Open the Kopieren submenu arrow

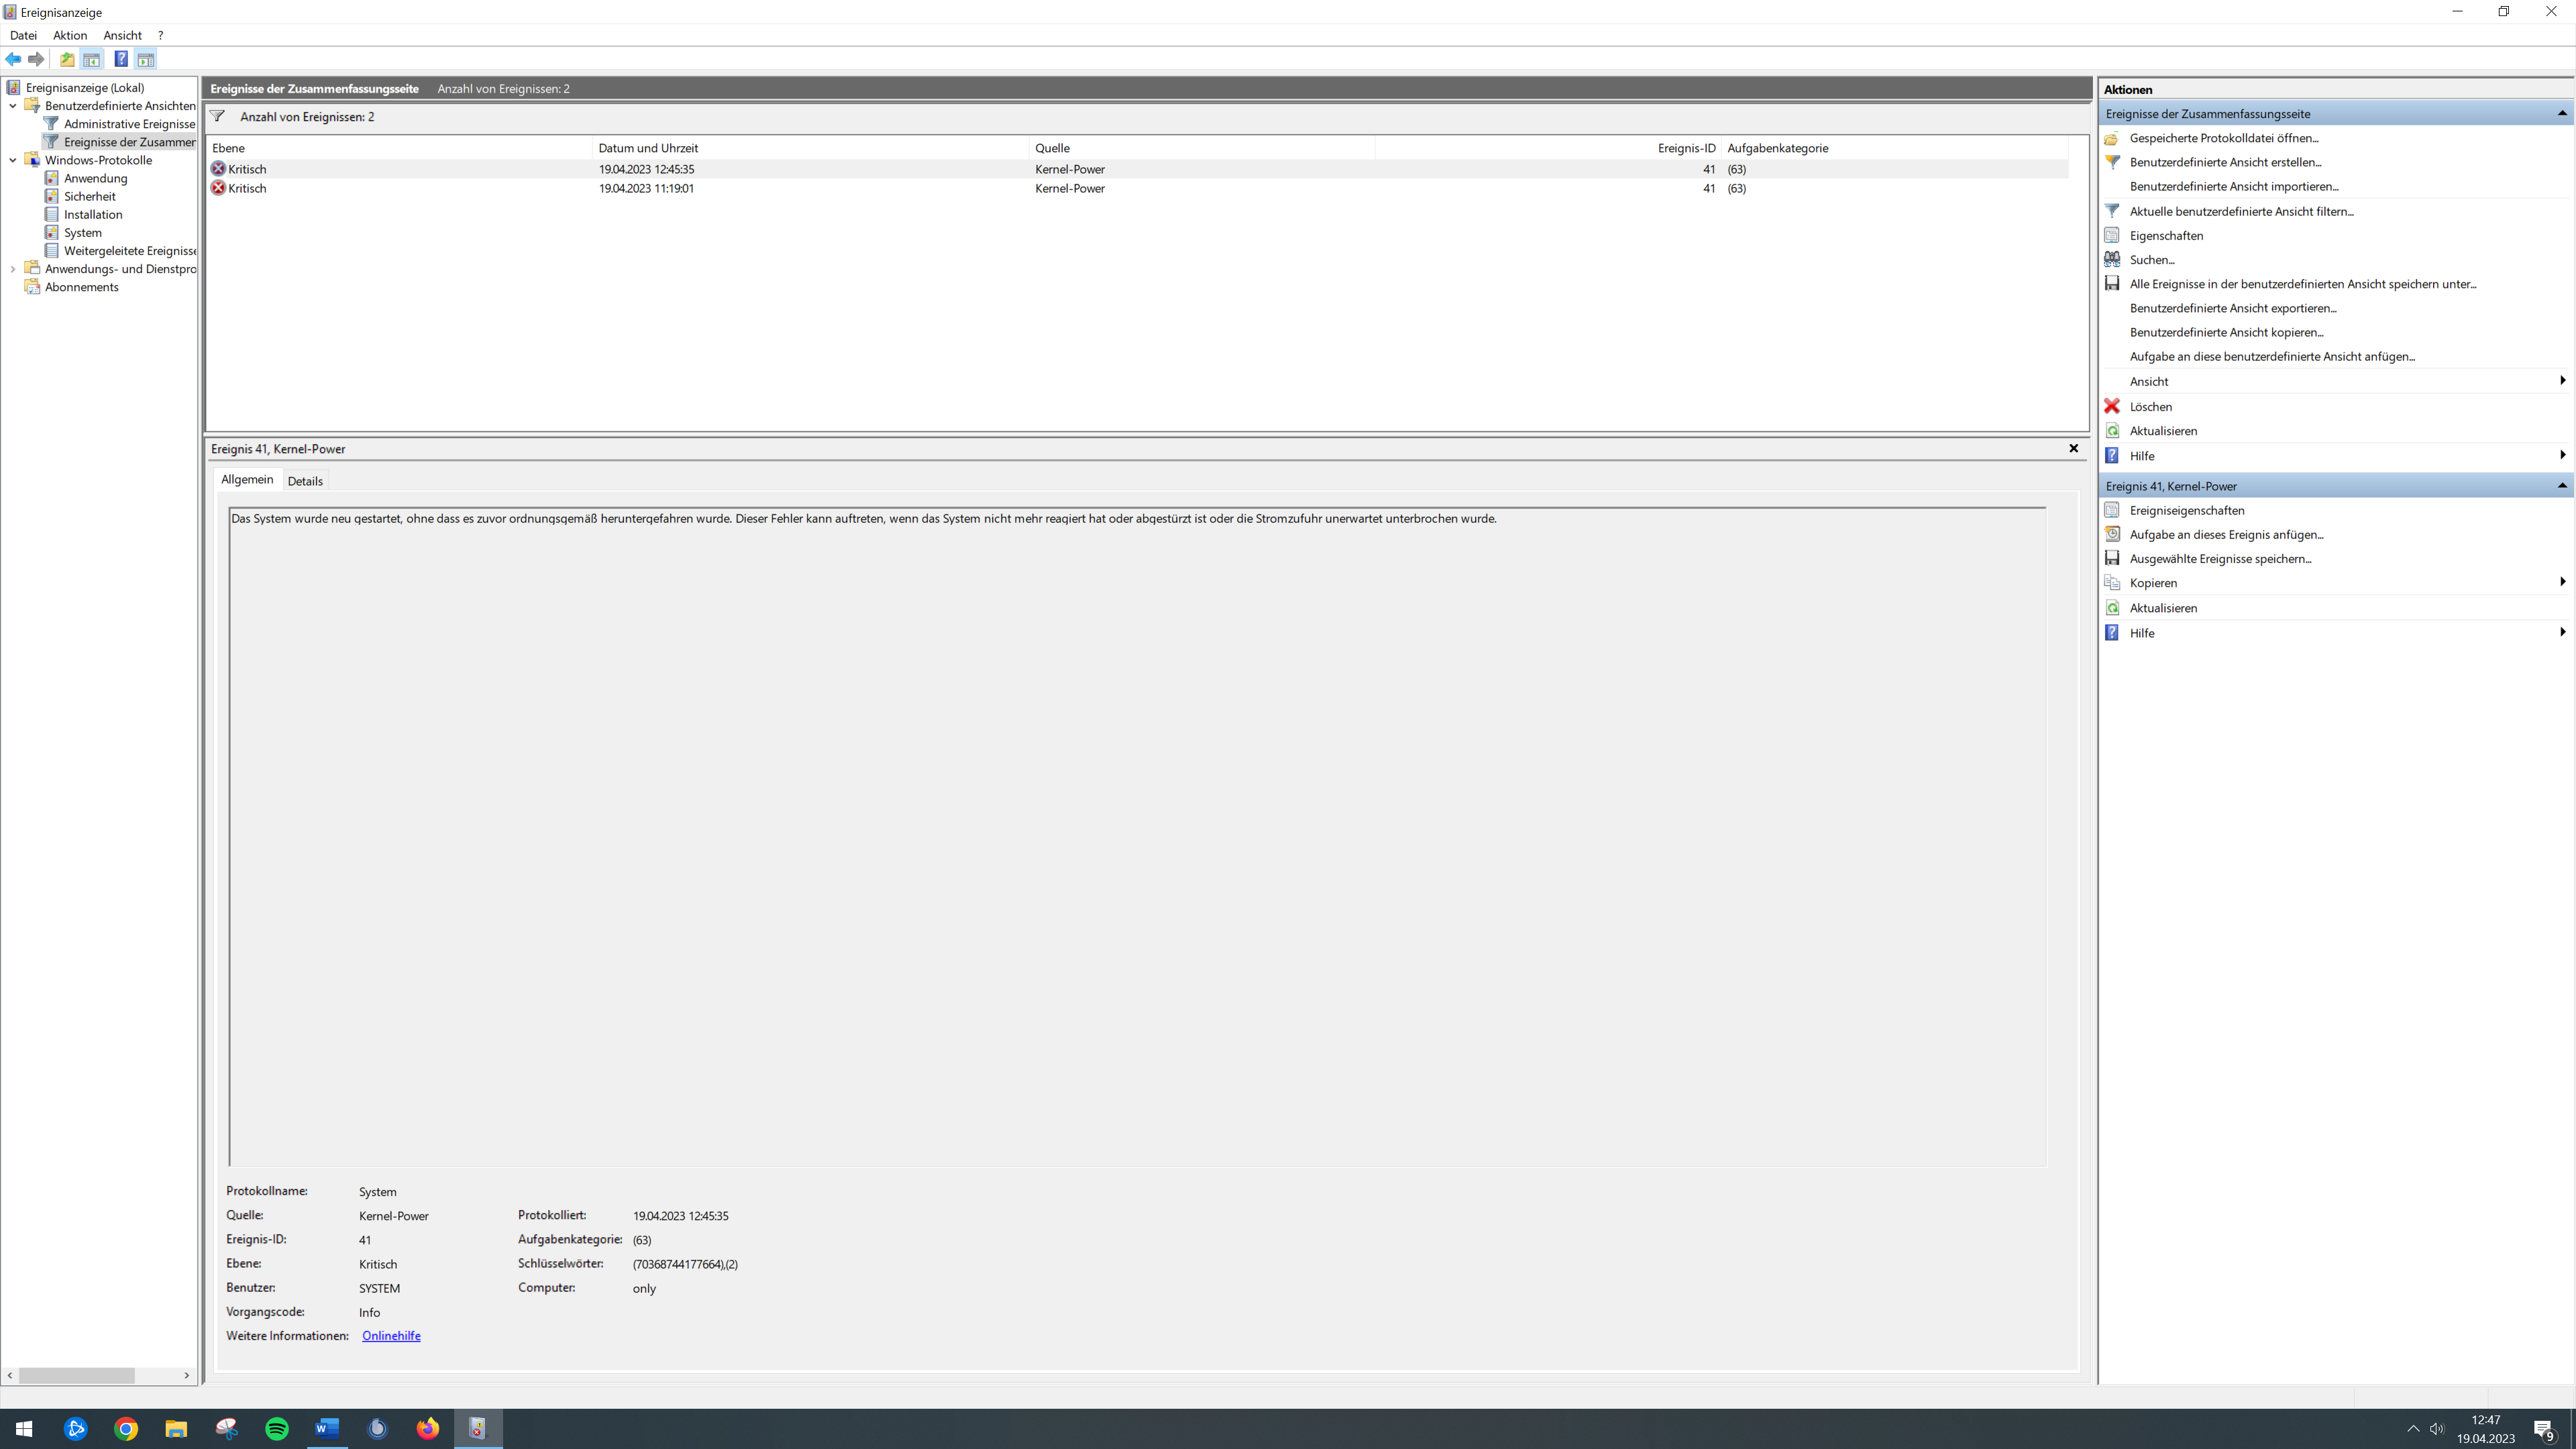(2561, 582)
